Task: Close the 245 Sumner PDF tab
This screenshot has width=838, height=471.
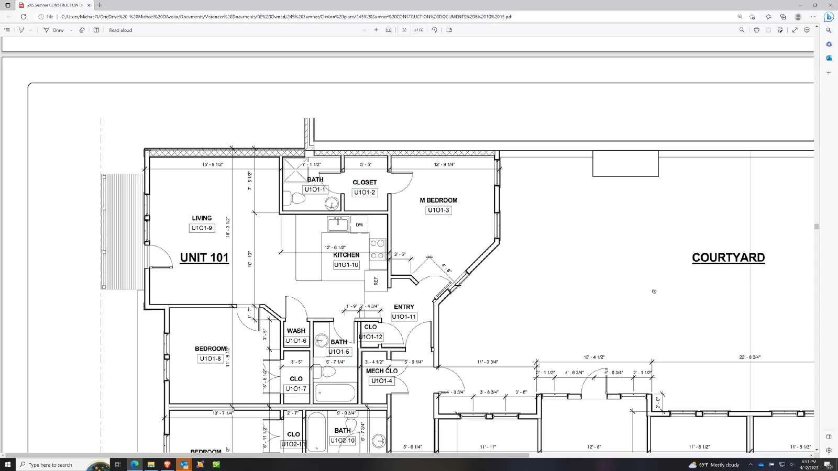Action: 89,5
